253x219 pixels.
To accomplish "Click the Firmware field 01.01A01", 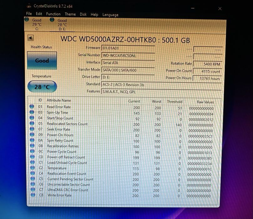I will 128,48.
